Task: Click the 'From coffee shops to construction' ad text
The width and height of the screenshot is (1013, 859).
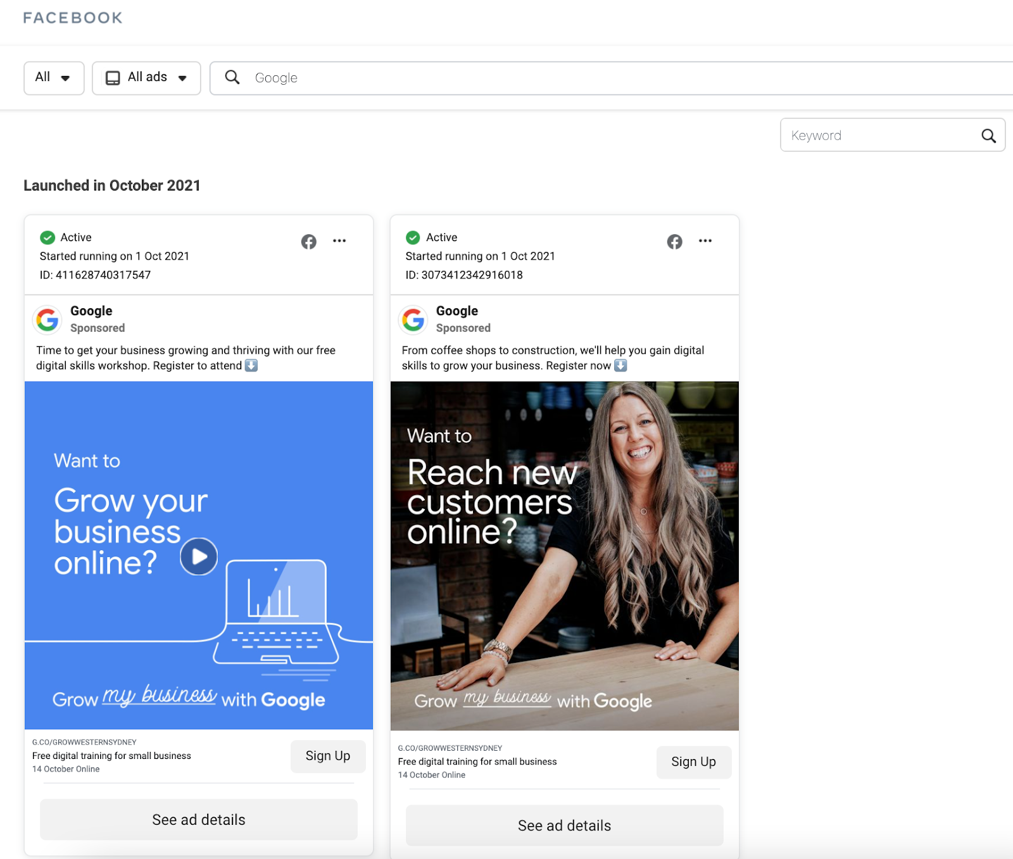Action: (553, 358)
